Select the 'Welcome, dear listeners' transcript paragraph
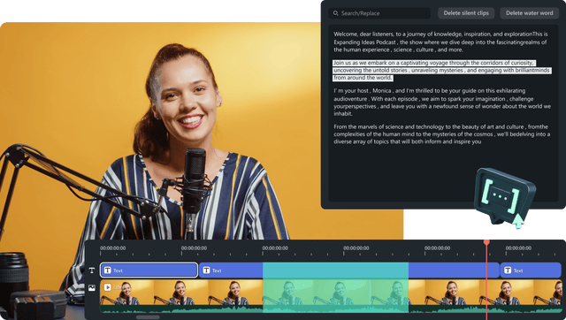566x320 pixels. (440, 42)
